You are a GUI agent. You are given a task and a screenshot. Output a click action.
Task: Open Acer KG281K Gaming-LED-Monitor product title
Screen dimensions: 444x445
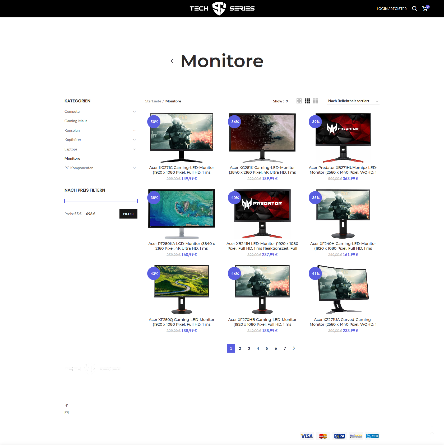(262, 170)
